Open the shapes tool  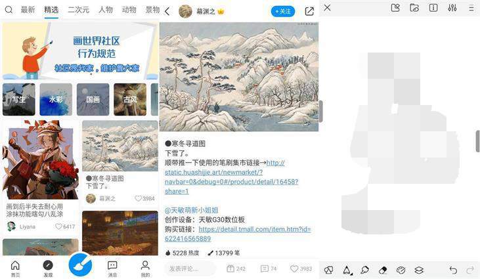[329, 270]
